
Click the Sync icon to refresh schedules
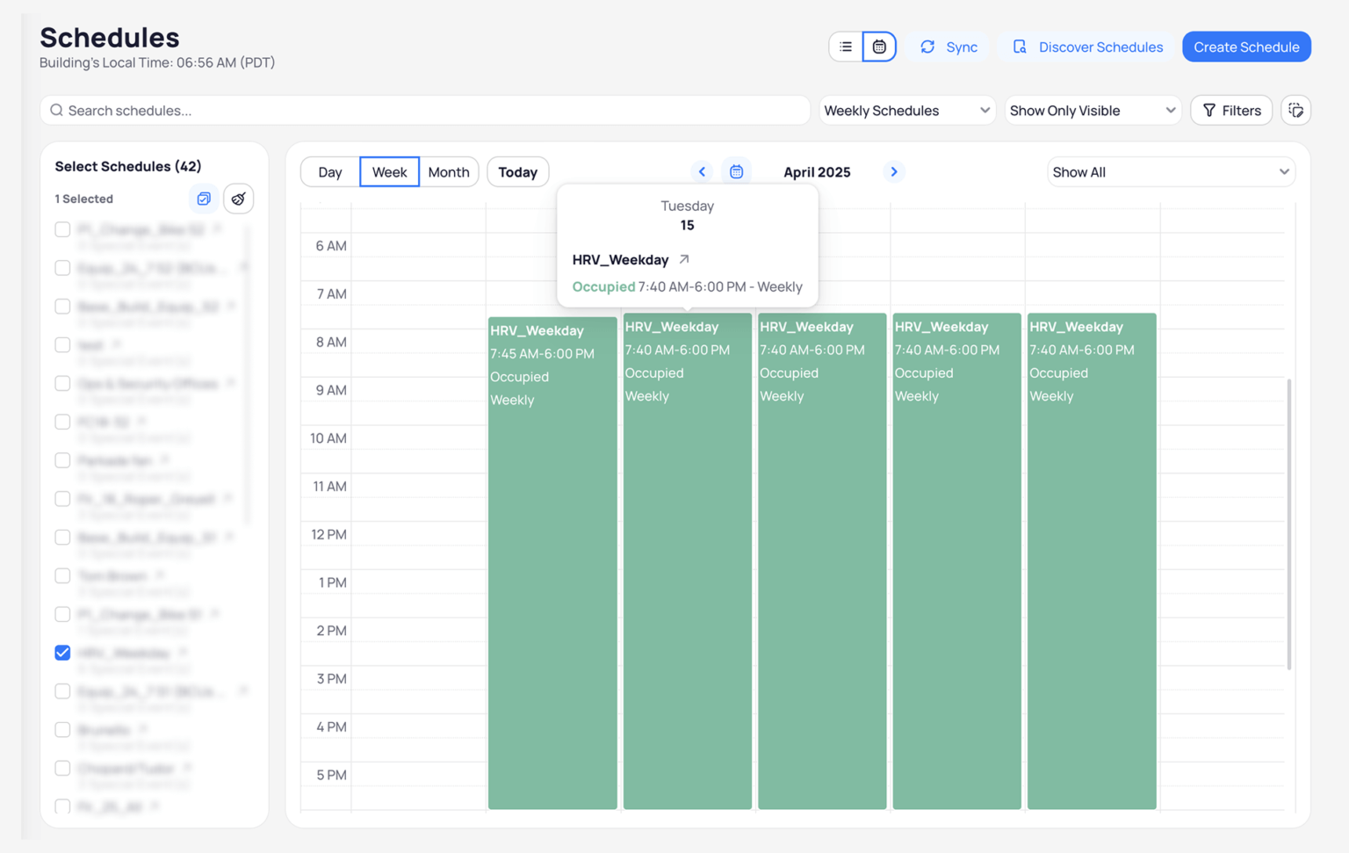coord(928,47)
